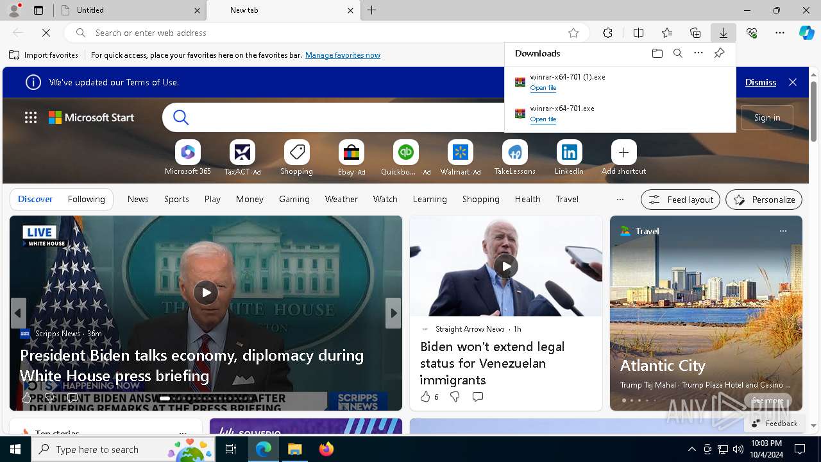Open Collections icon in toolbar
The width and height of the screenshot is (821, 462).
pyautogui.click(x=695, y=33)
